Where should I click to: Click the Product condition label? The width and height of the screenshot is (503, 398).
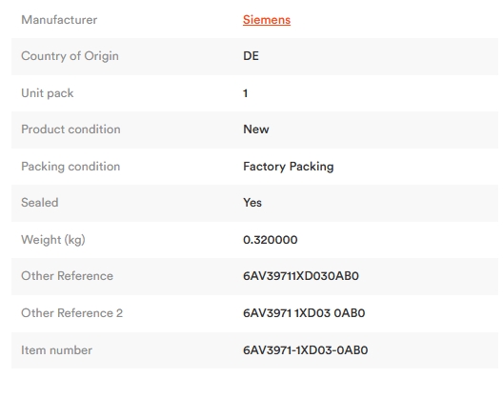point(70,129)
